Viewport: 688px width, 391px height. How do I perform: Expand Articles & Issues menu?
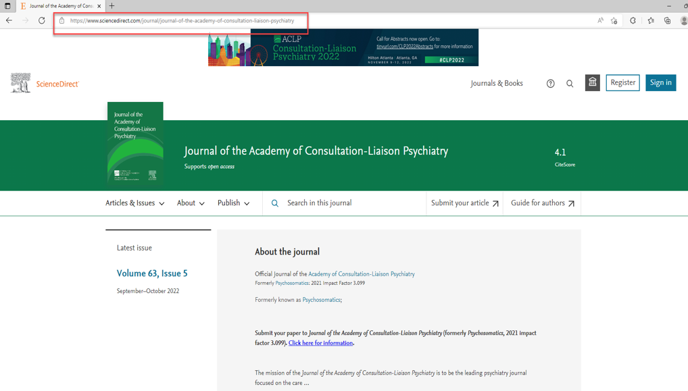click(x=134, y=203)
